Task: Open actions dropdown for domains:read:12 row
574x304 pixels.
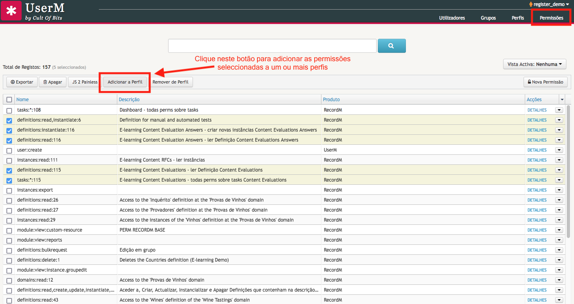Action: [x=559, y=280]
